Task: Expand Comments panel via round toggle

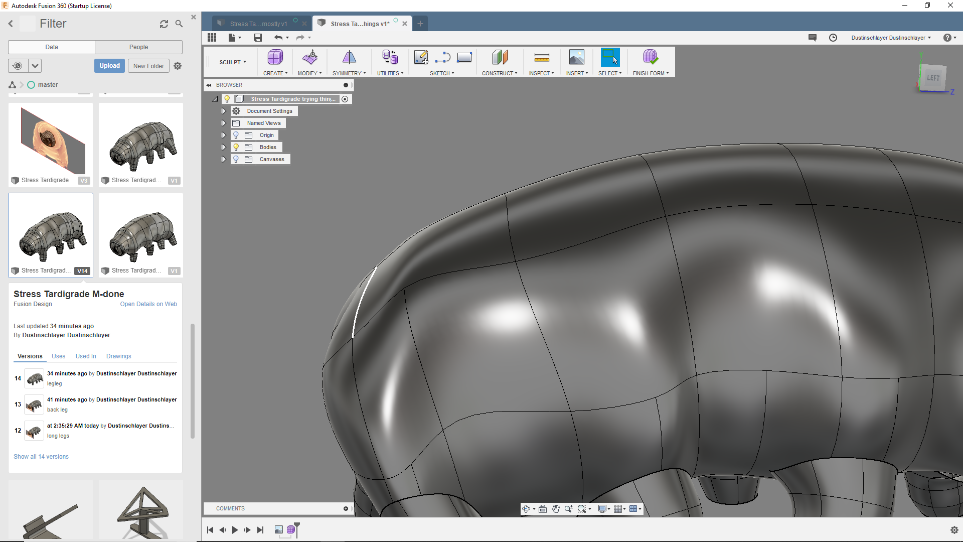Action: pyautogui.click(x=346, y=509)
